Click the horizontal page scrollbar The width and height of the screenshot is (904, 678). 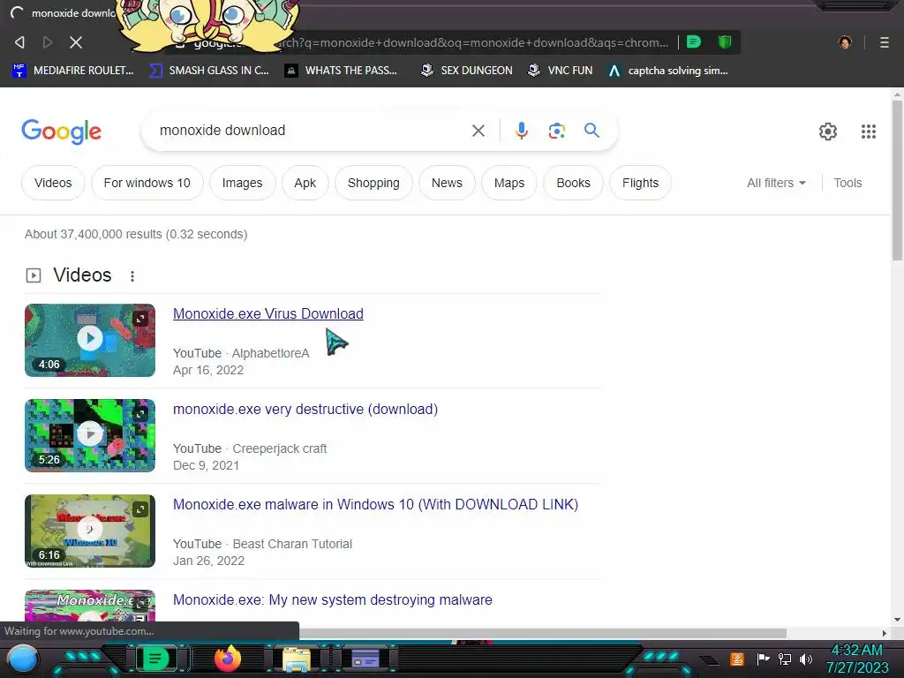point(542,633)
